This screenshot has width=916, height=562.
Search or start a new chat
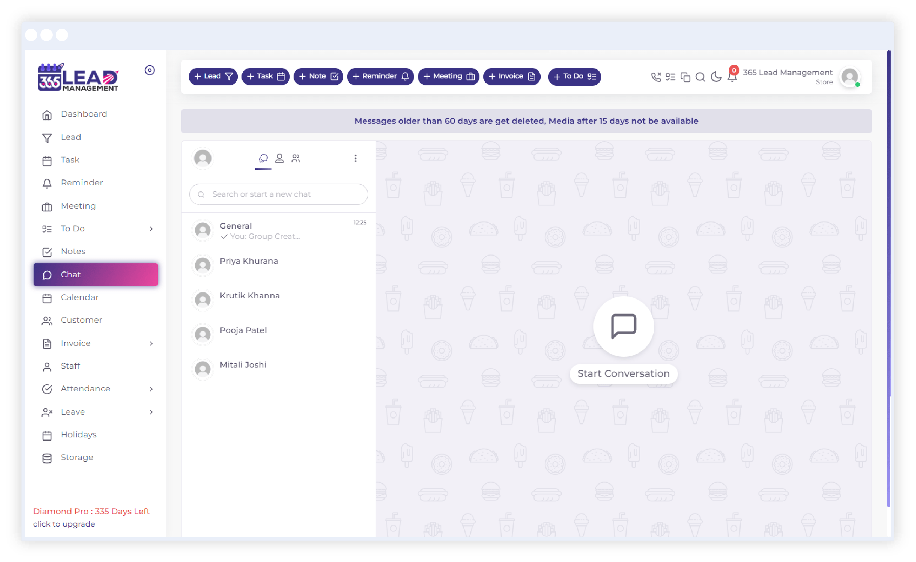[279, 194]
